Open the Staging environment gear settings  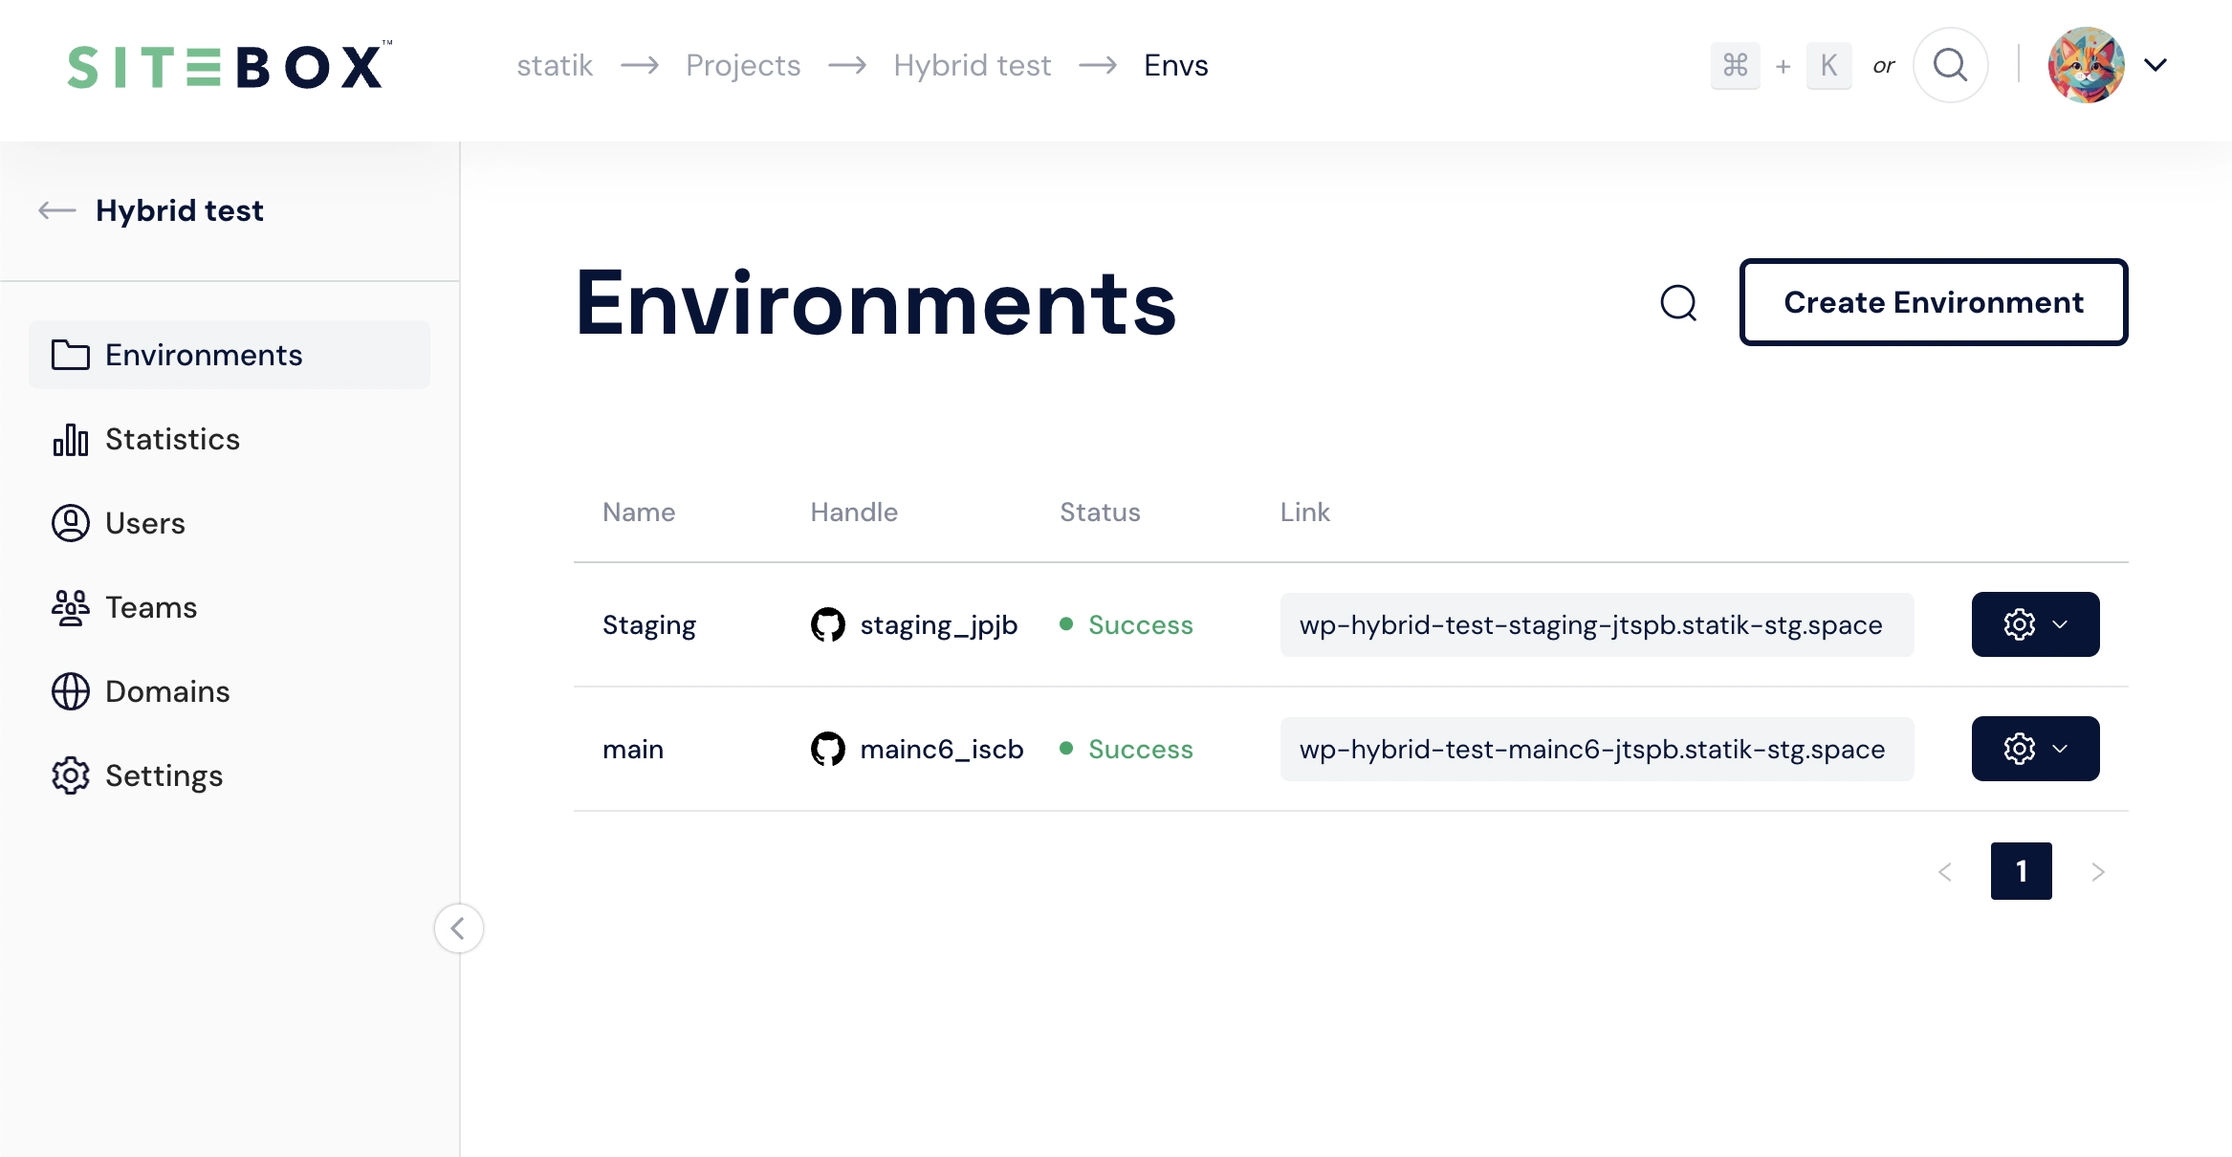click(x=2018, y=624)
